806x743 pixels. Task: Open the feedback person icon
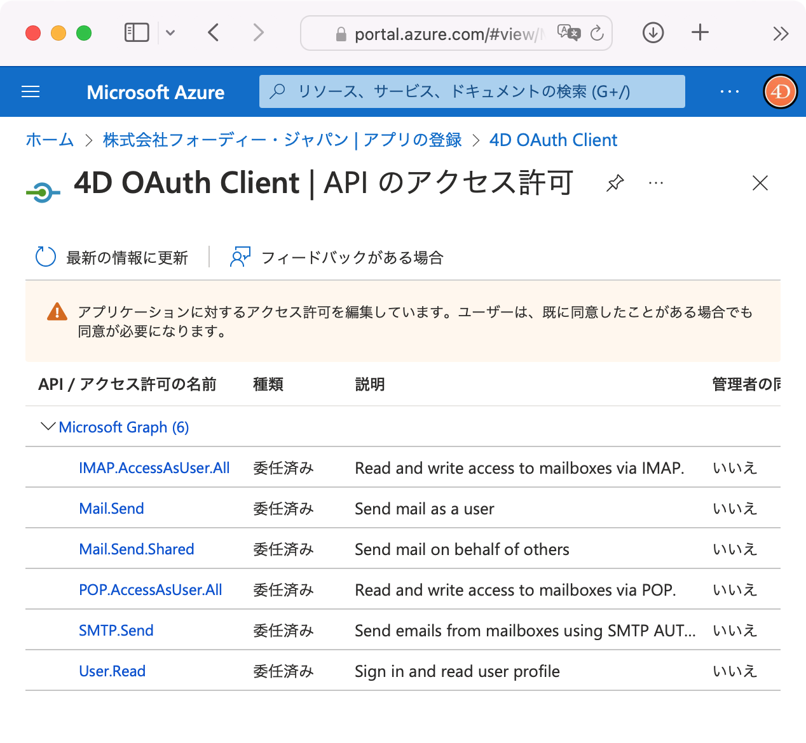point(240,257)
